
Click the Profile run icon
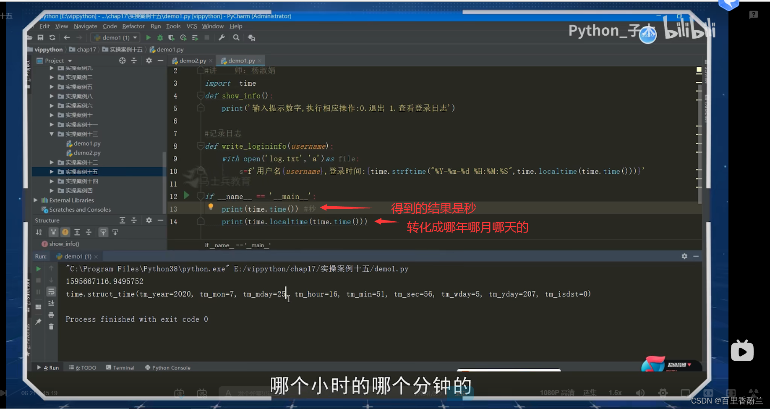[x=183, y=38]
